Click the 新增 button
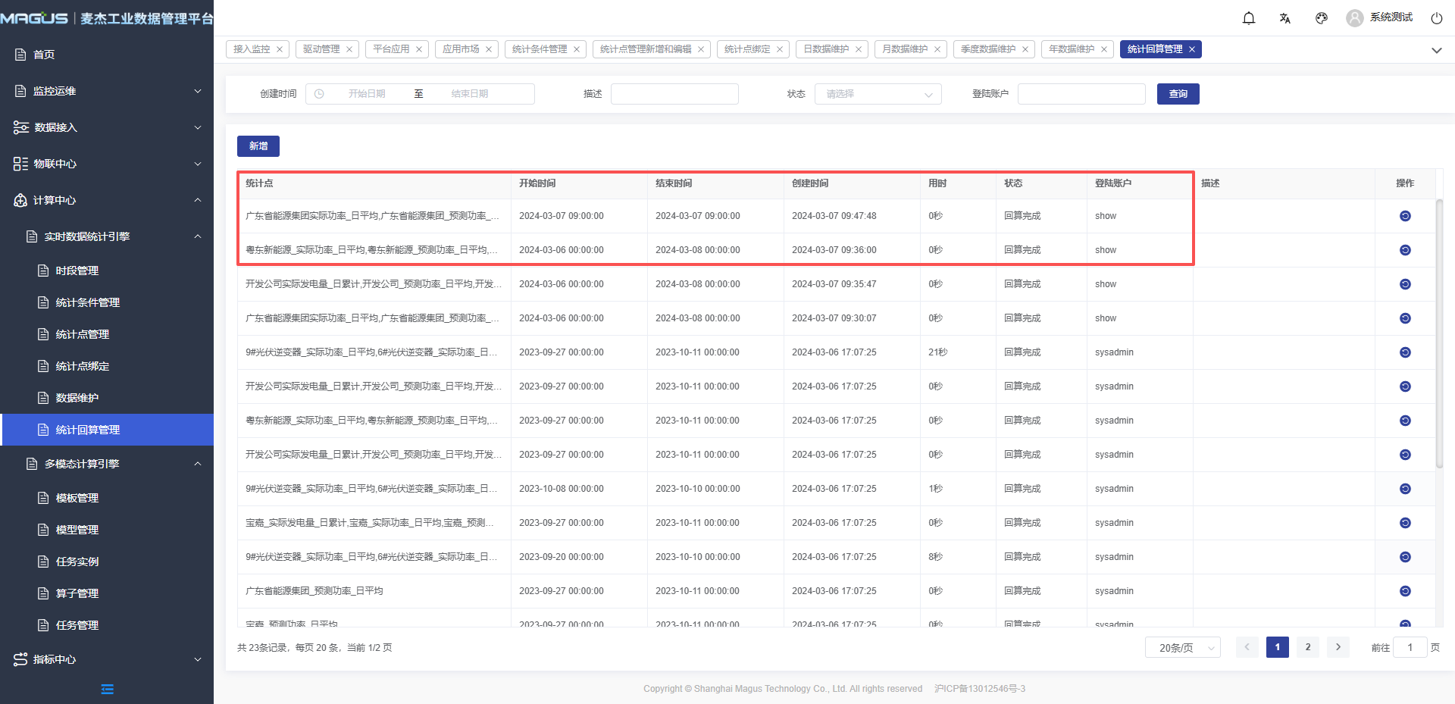 pos(258,146)
